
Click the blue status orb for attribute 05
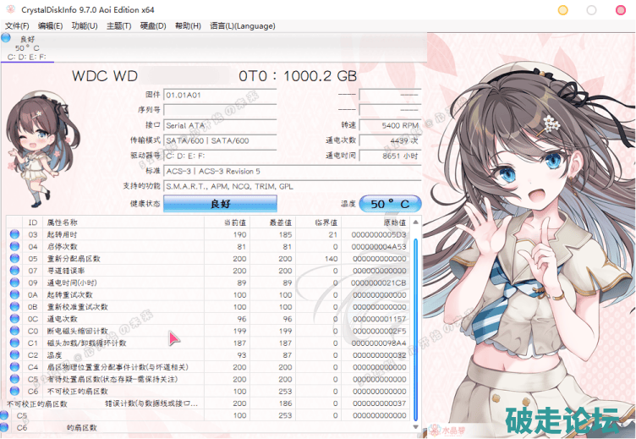tap(14, 258)
